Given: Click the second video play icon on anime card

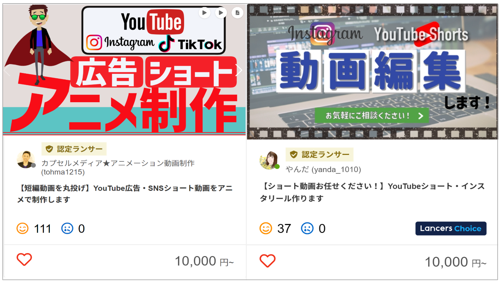Looking at the screenshot, I should coord(221,13).
